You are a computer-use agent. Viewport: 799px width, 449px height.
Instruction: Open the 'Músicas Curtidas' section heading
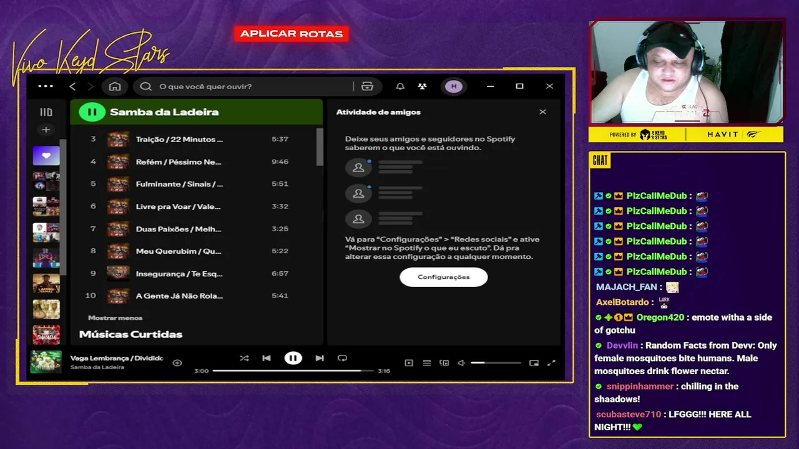[130, 334]
